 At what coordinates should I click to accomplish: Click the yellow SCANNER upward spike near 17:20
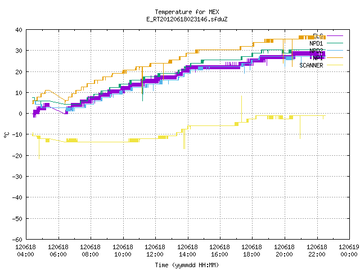click(x=241, y=109)
